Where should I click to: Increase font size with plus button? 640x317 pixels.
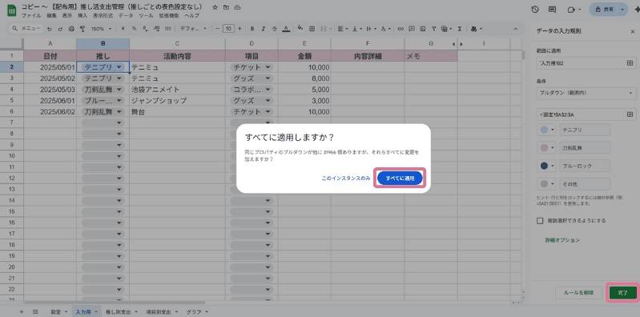(239, 29)
